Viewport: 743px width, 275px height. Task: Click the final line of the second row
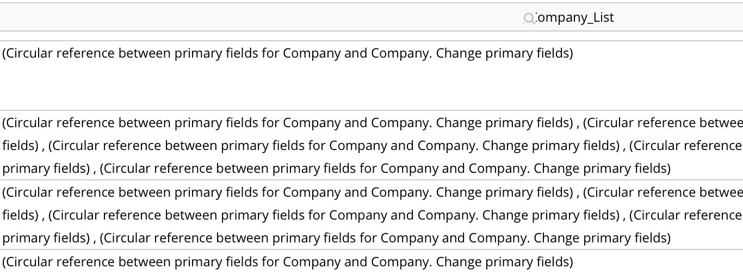[336, 168]
